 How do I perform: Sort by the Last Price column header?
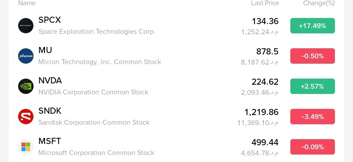pyautogui.click(x=265, y=3)
